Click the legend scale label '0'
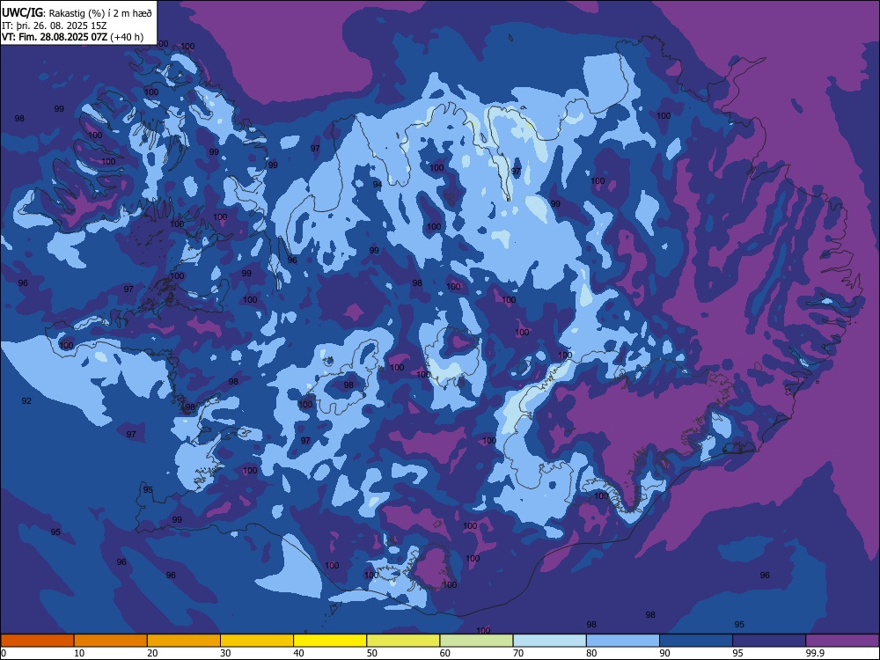This screenshot has height=660, width=880. tap(4, 653)
